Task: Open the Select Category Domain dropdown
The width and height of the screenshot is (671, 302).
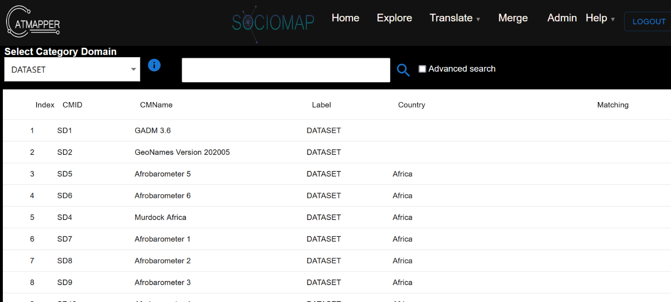Action: click(72, 69)
